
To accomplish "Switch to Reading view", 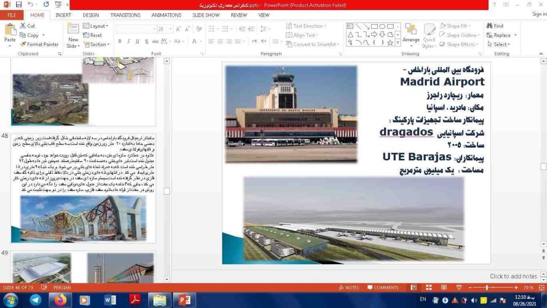I will click(444, 287).
